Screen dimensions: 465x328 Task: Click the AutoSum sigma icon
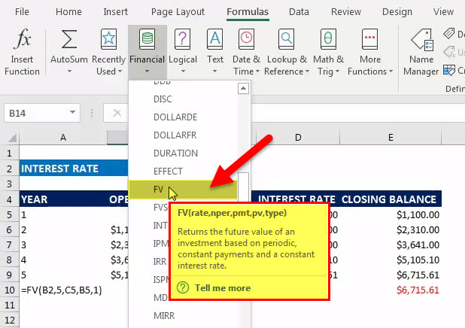tap(68, 39)
